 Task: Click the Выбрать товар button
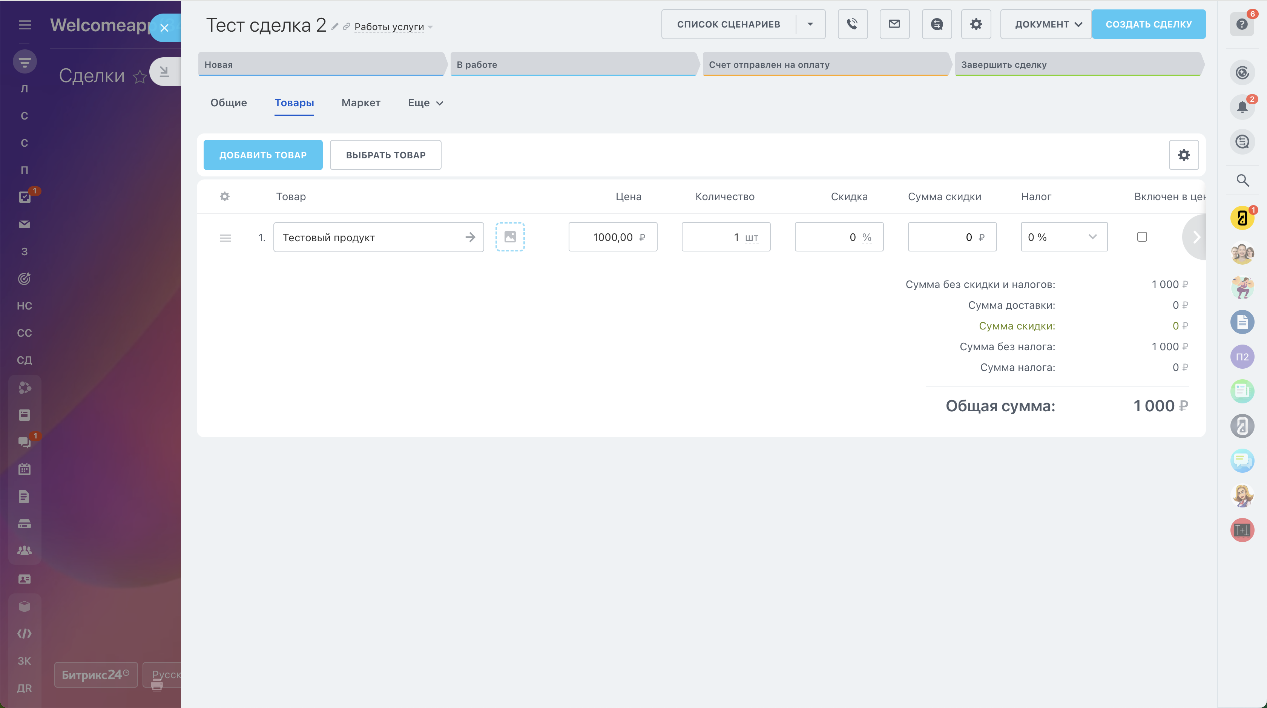coord(385,155)
